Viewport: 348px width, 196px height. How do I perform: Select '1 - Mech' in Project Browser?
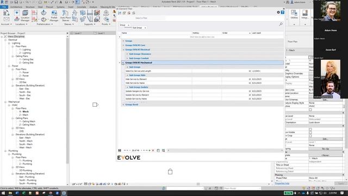[24, 112]
